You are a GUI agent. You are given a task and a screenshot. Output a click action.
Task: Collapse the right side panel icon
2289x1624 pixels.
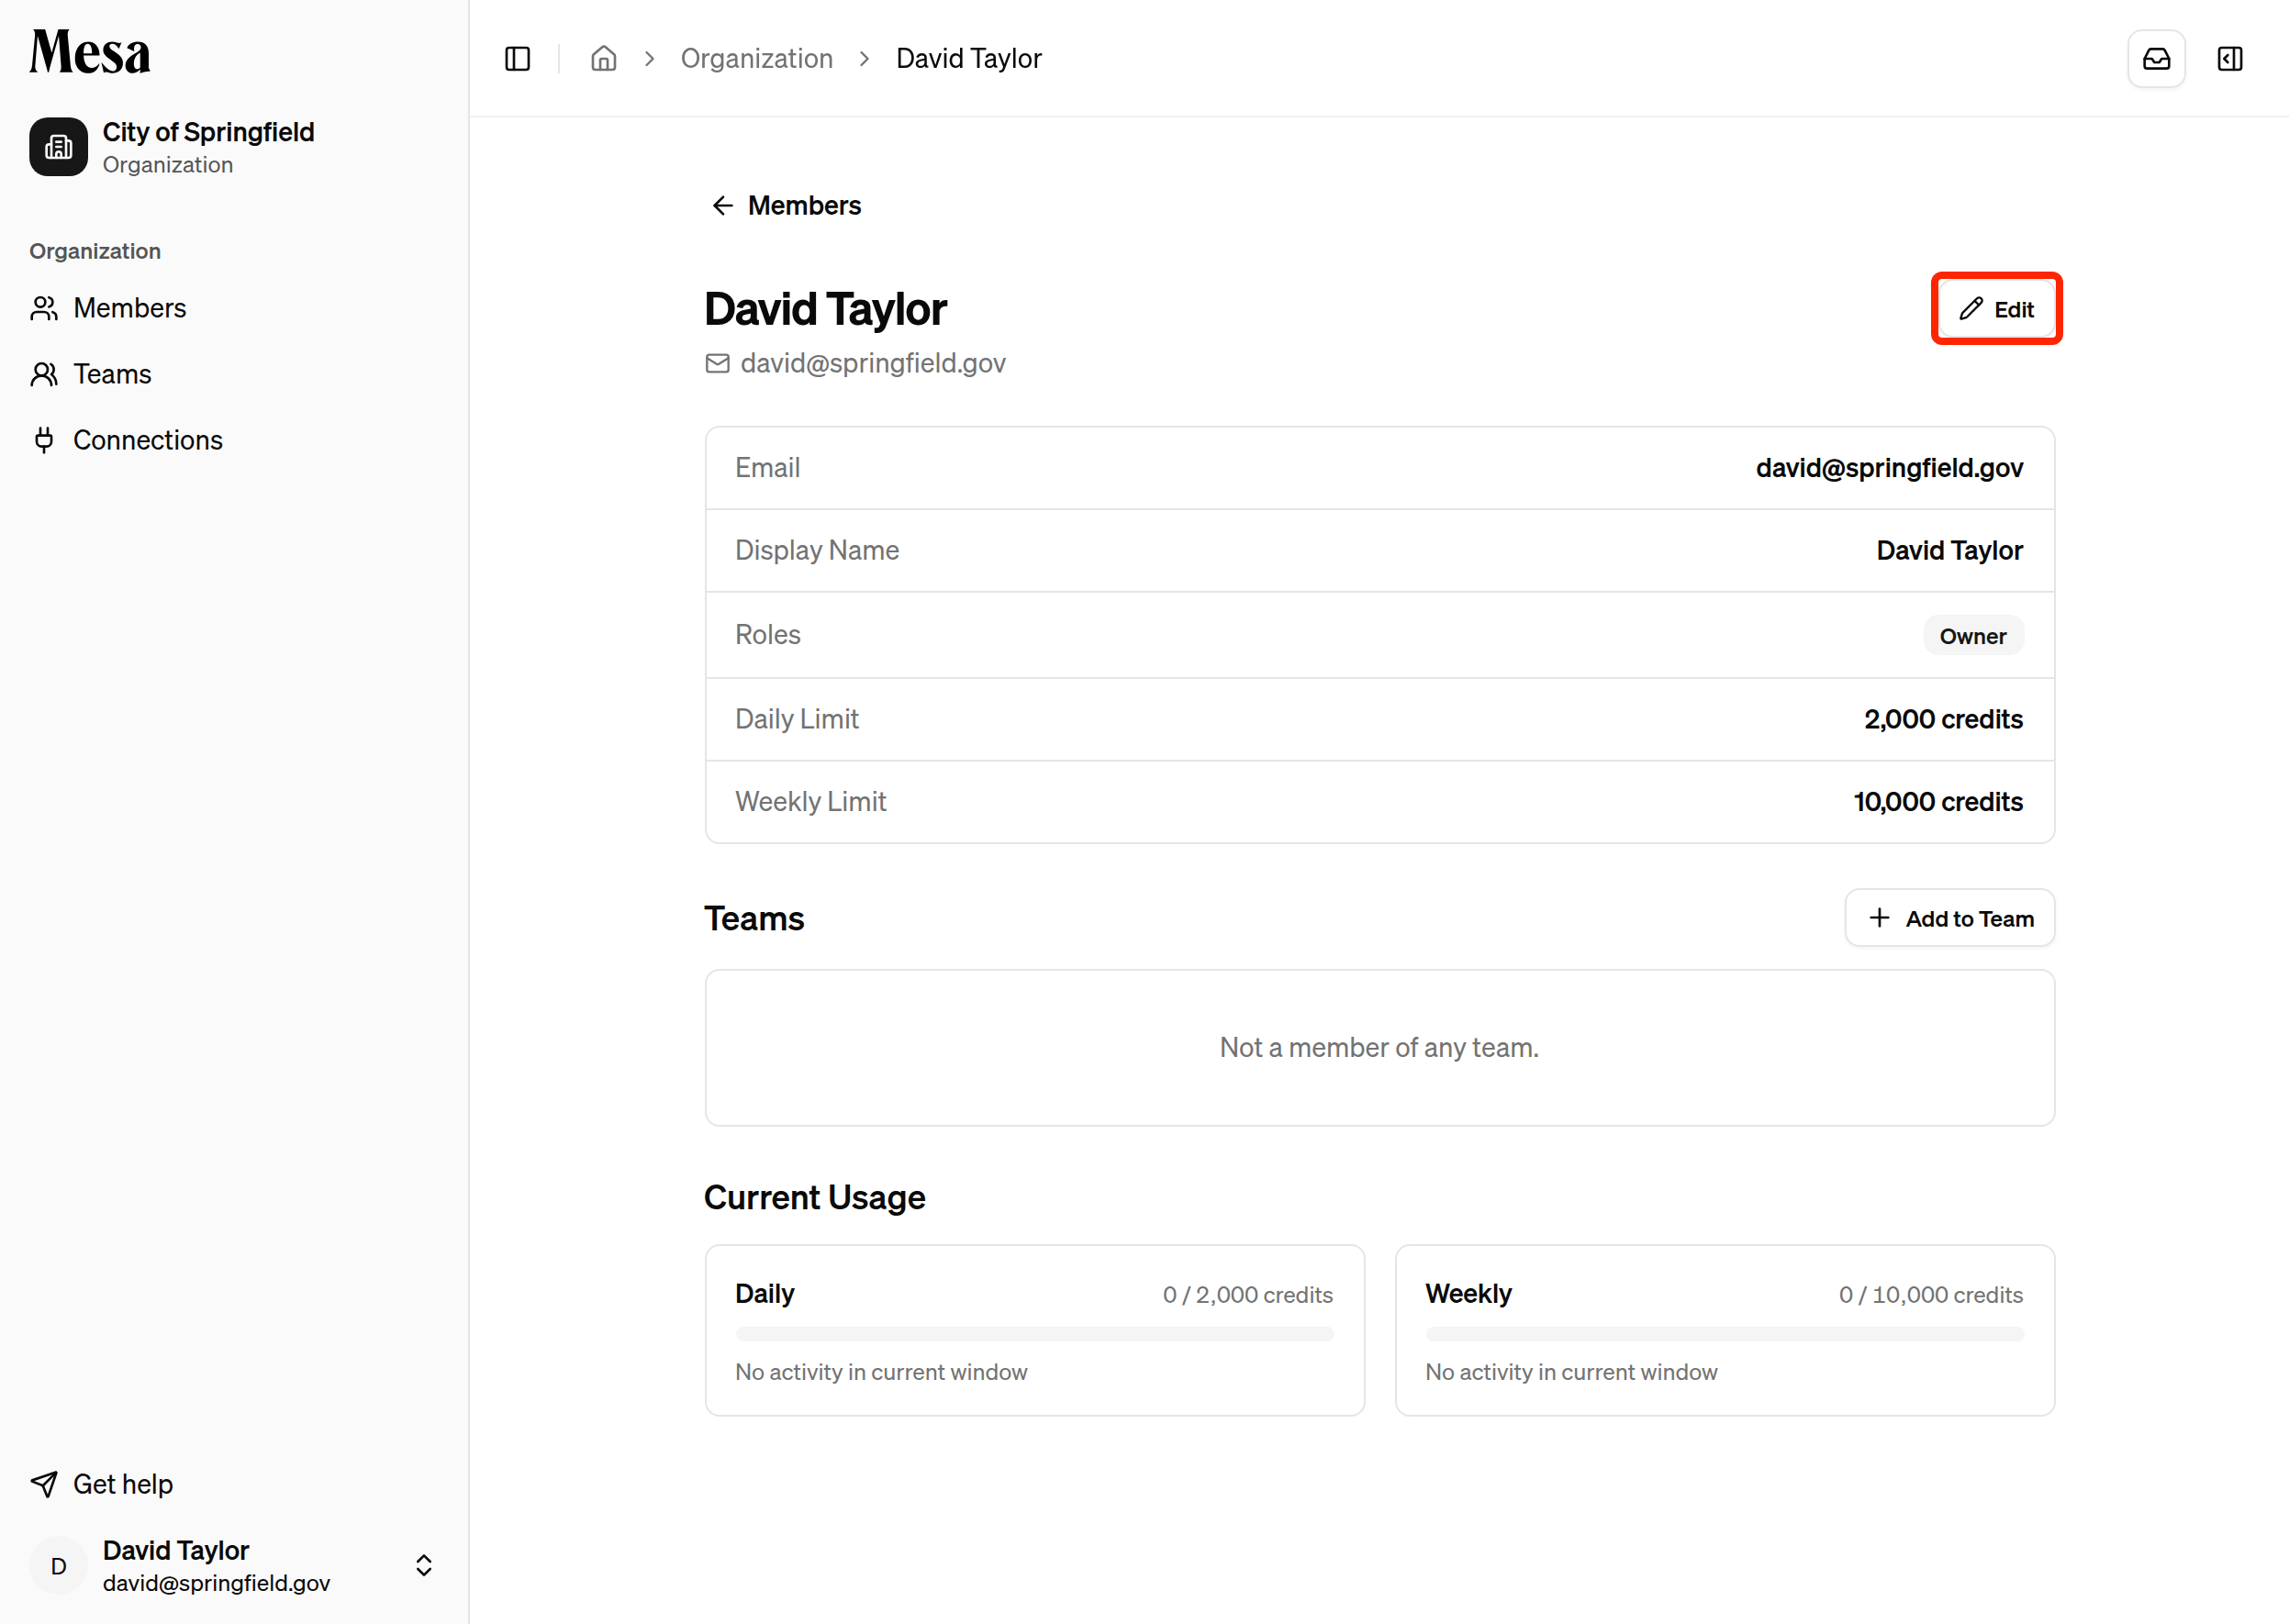click(2230, 59)
